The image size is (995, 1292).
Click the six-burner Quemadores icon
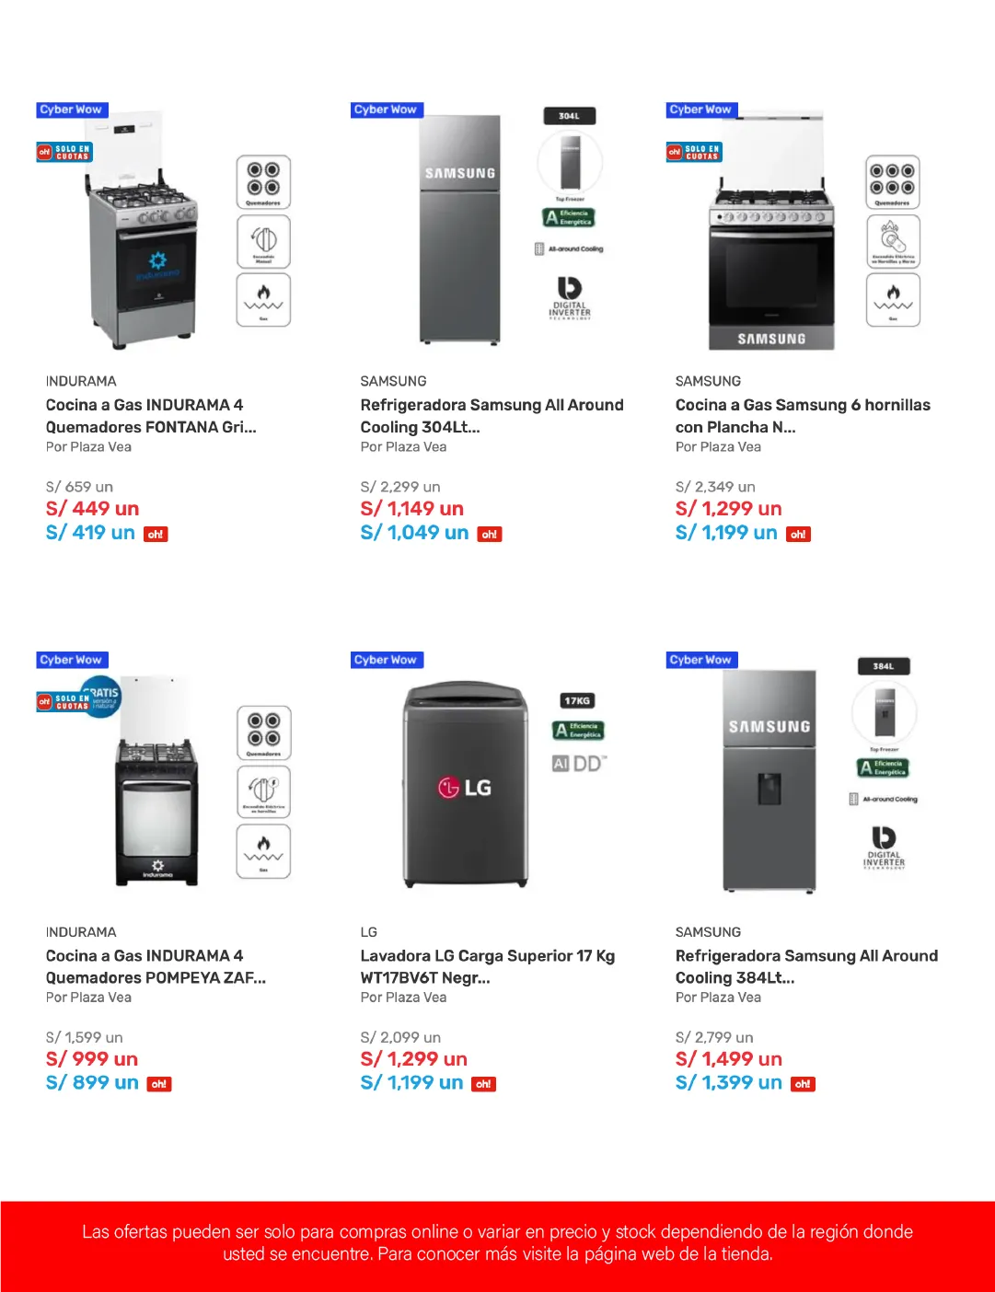pos(892,182)
